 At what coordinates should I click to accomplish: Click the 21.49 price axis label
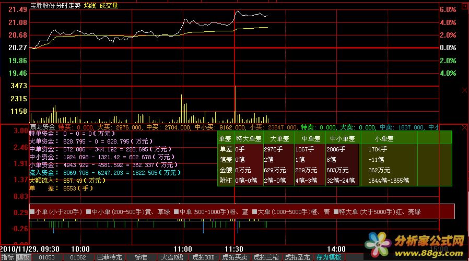18,9
